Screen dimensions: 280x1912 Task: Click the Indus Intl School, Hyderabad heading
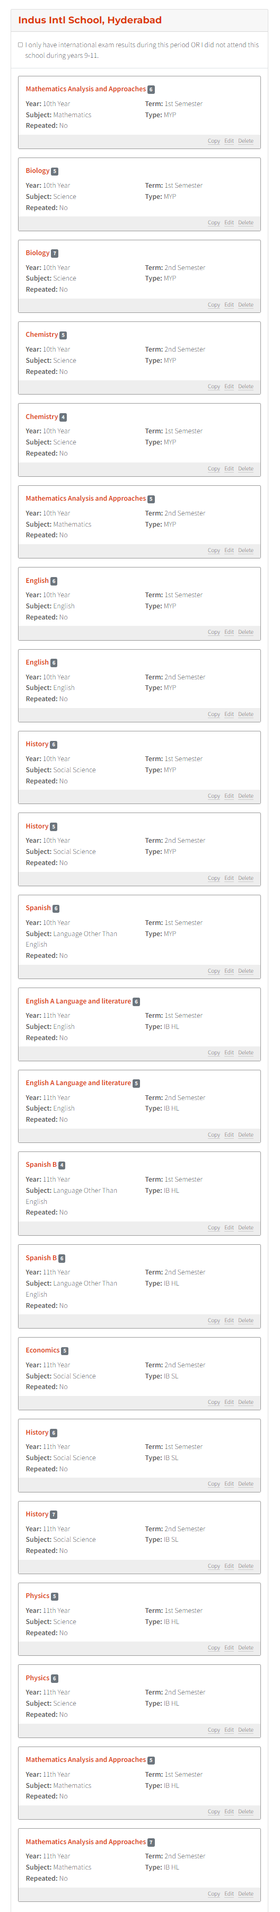coord(90,20)
